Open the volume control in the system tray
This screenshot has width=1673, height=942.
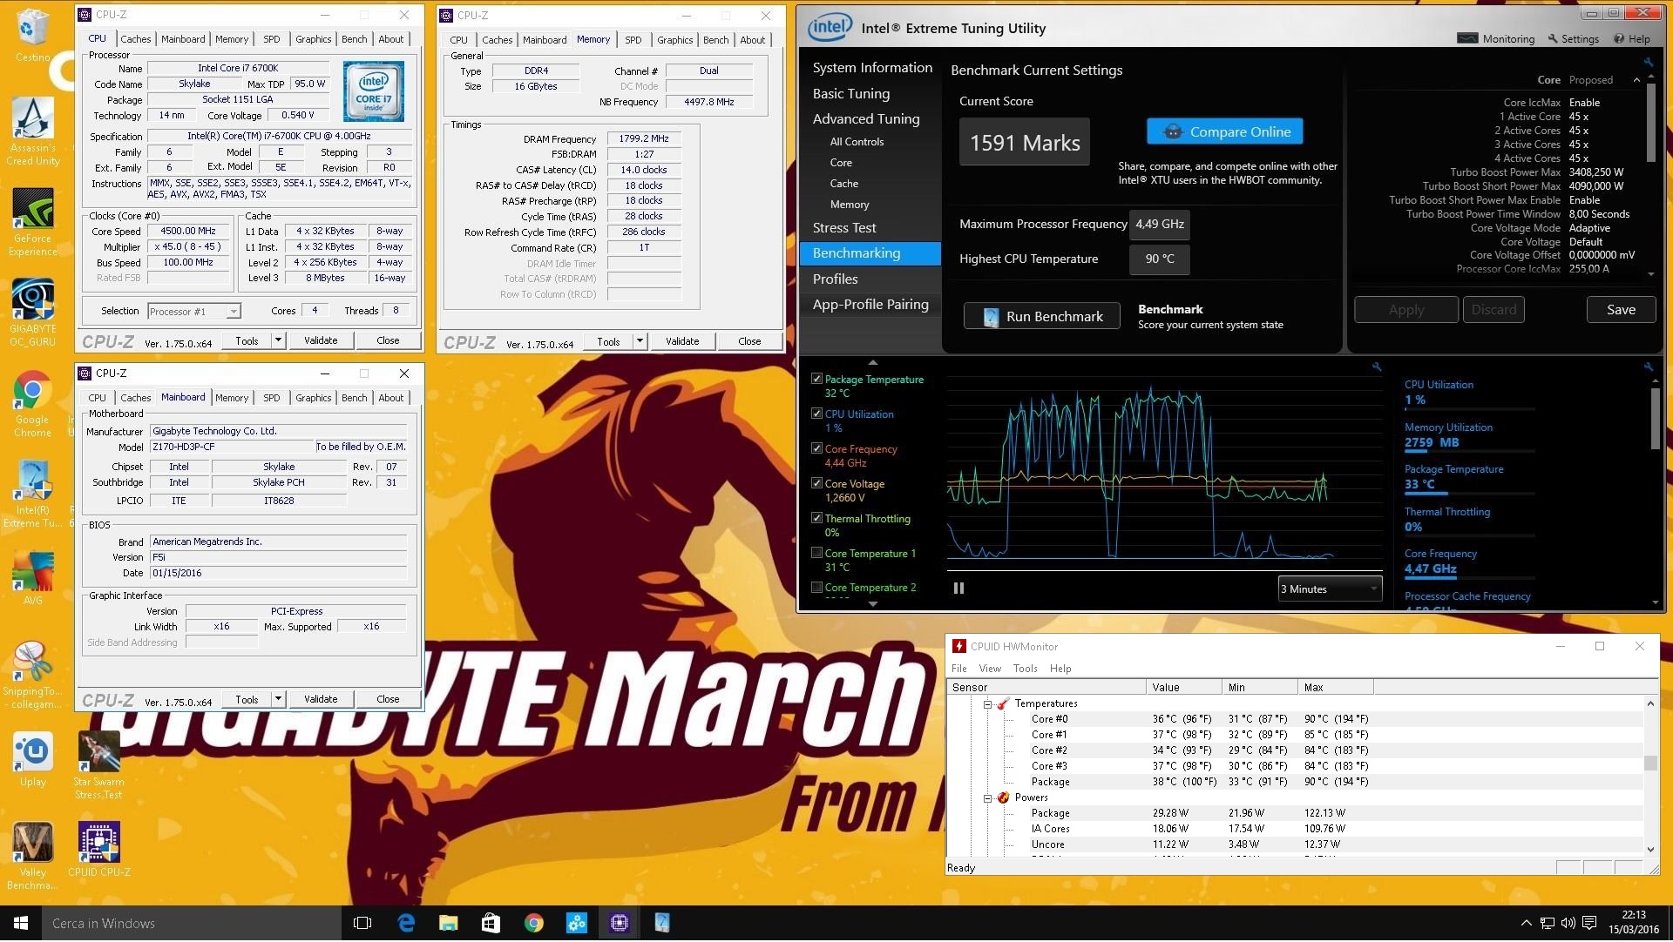click(1568, 924)
